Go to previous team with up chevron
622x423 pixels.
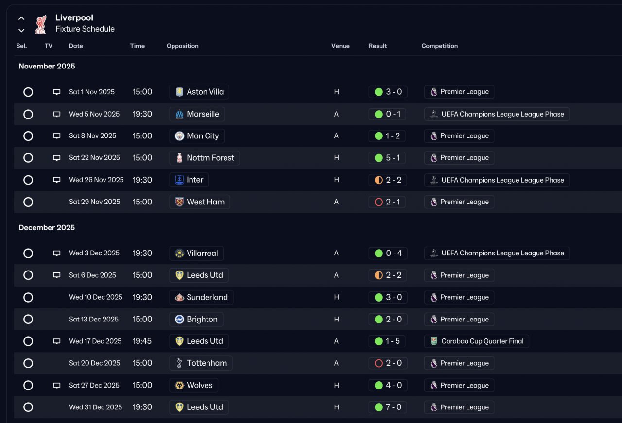click(x=21, y=18)
